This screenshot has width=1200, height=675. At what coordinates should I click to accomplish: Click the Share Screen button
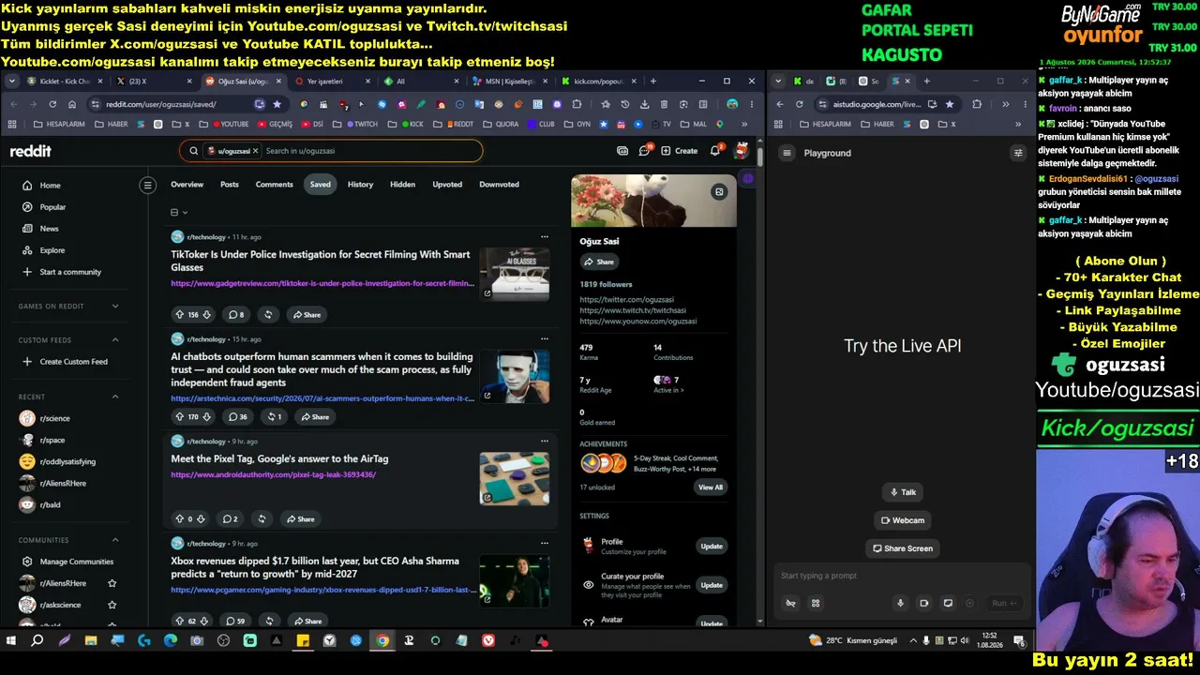[903, 548]
